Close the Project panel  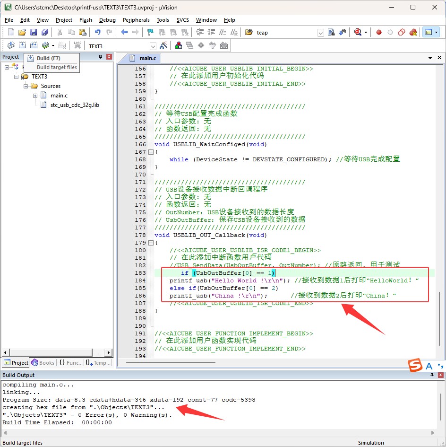pos(109,57)
